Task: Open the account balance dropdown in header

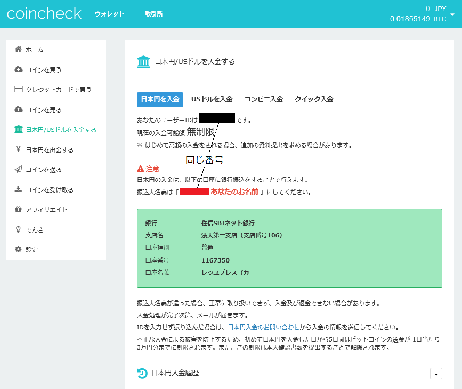Action: (452, 14)
